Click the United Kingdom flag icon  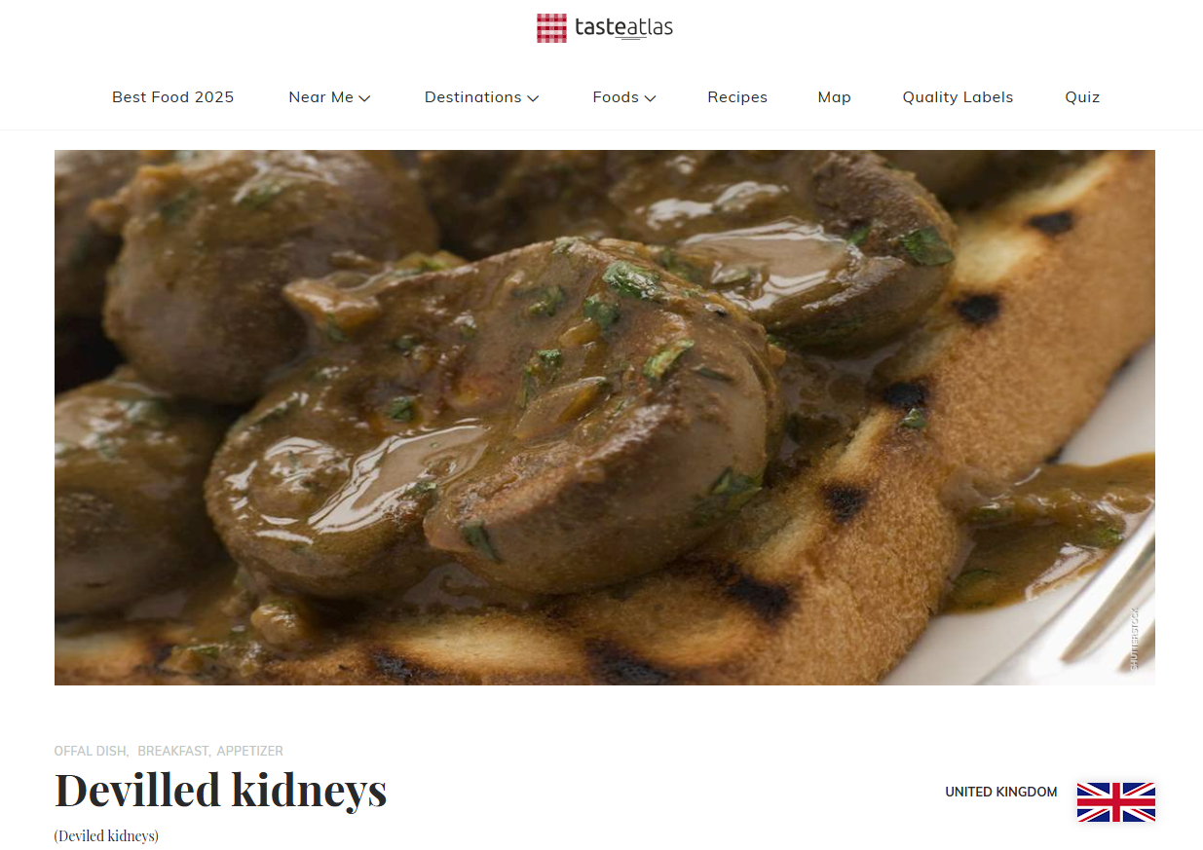point(1116,802)
